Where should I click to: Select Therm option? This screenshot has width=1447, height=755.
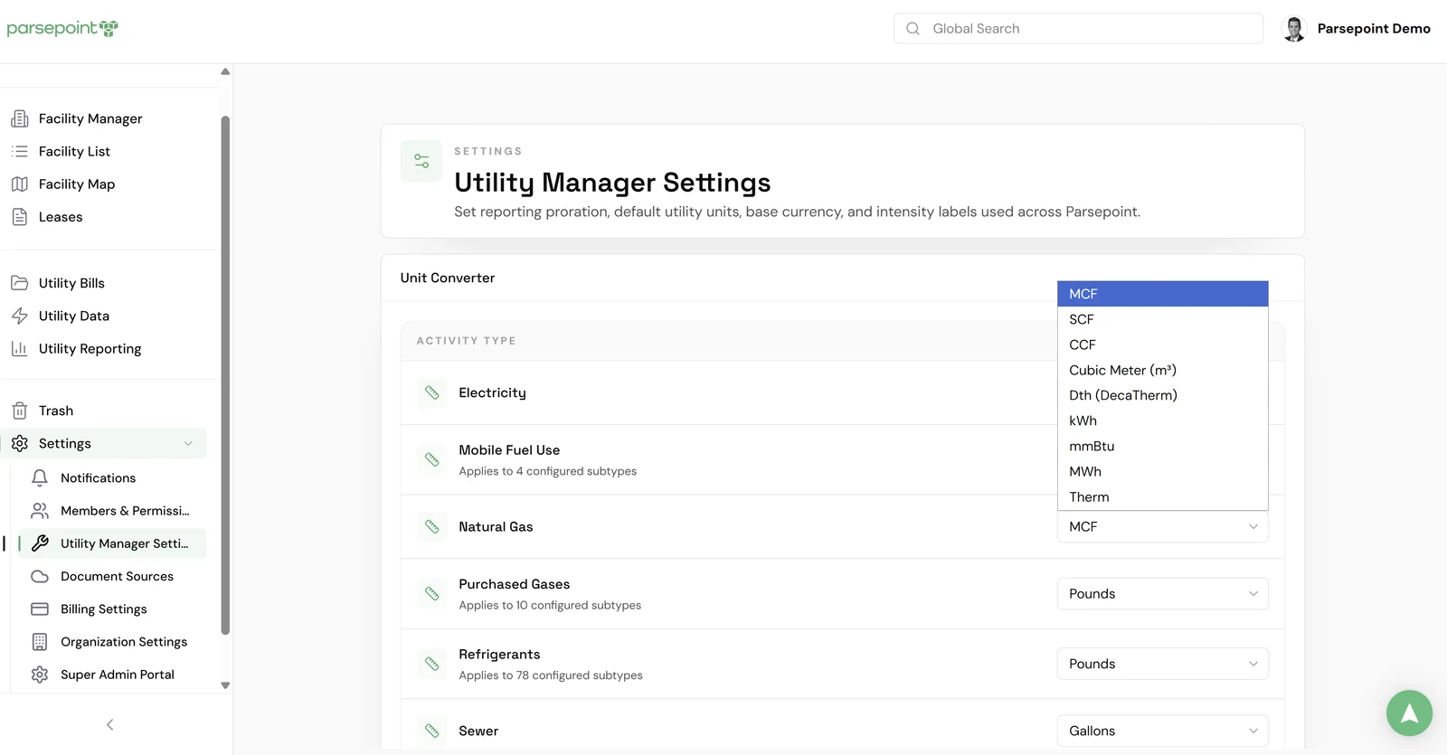1162,496
